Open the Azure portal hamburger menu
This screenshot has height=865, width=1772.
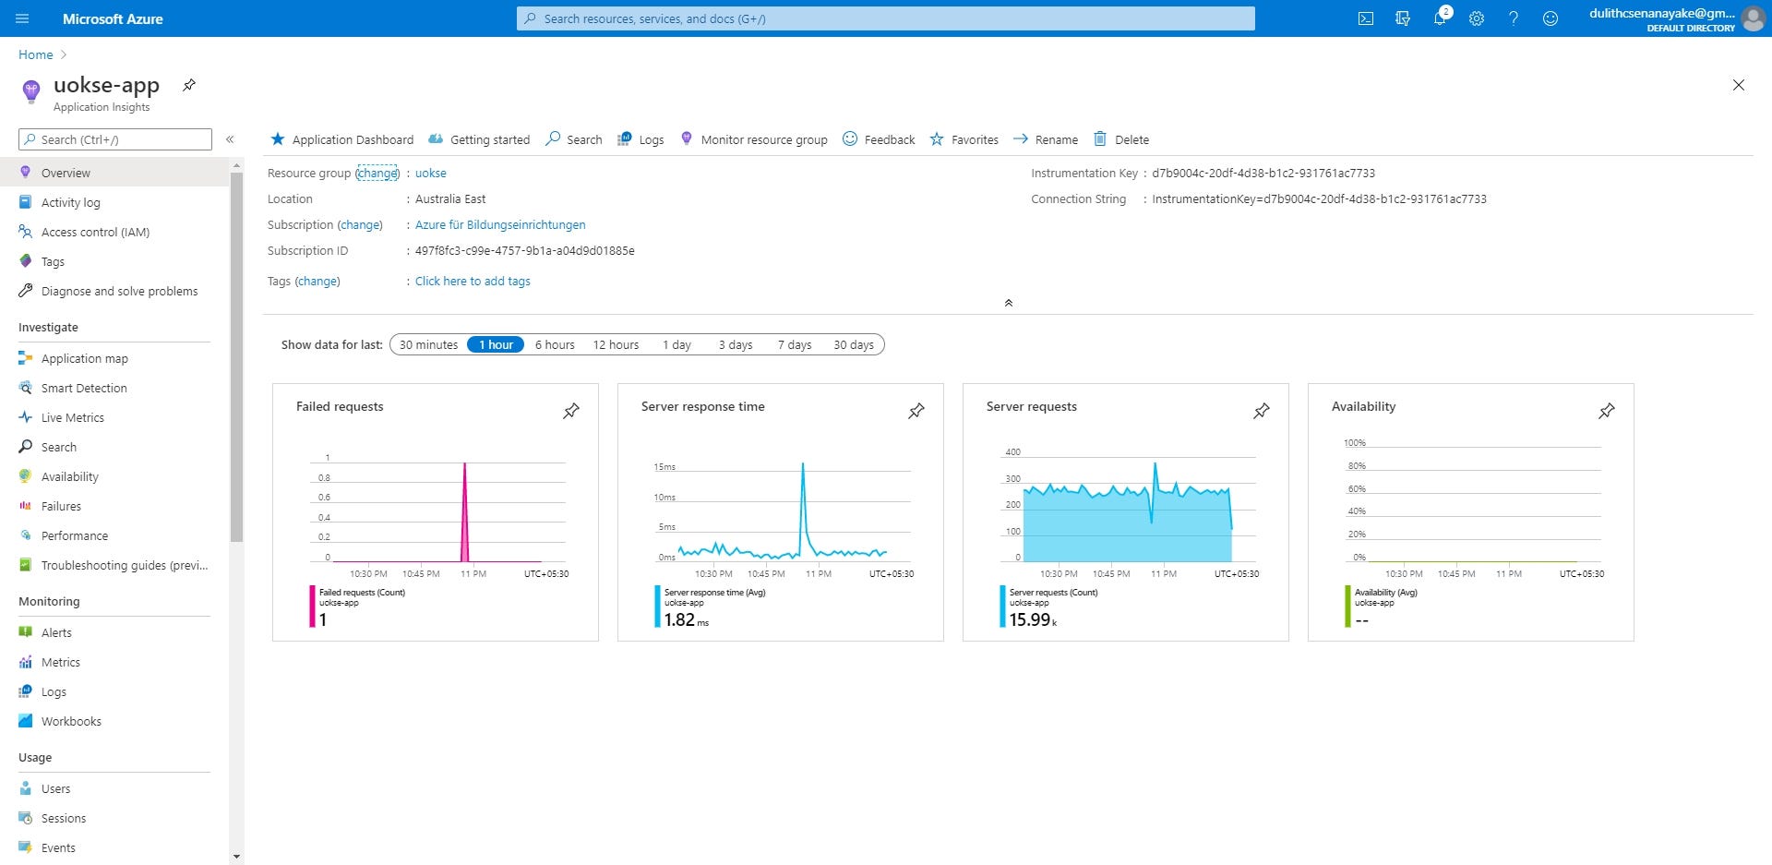[x=22, y=18]
